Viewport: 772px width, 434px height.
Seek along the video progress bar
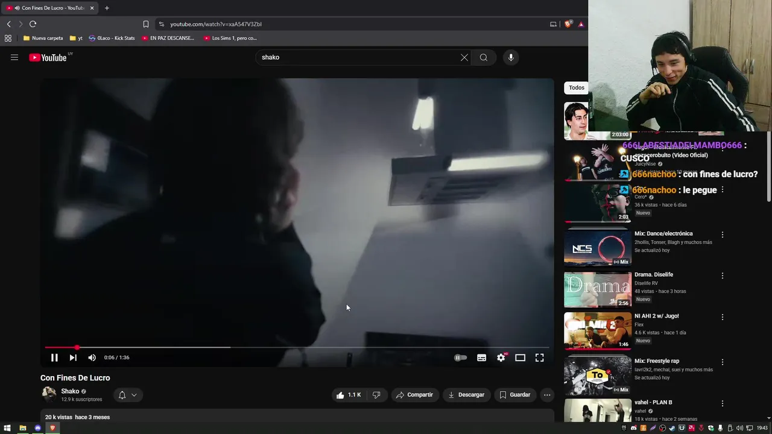(x=297, y=347)
